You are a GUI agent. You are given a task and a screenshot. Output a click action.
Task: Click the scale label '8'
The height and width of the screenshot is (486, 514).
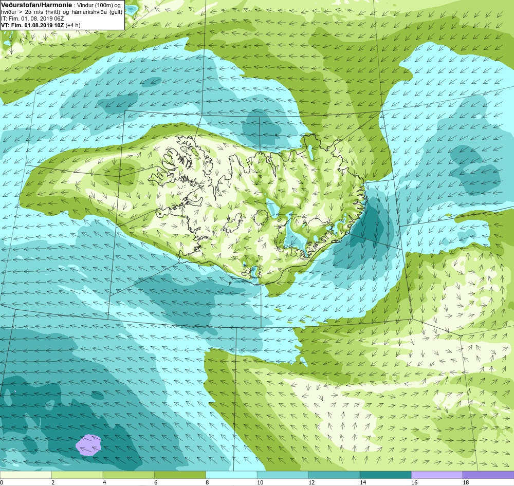pos(207,482)
